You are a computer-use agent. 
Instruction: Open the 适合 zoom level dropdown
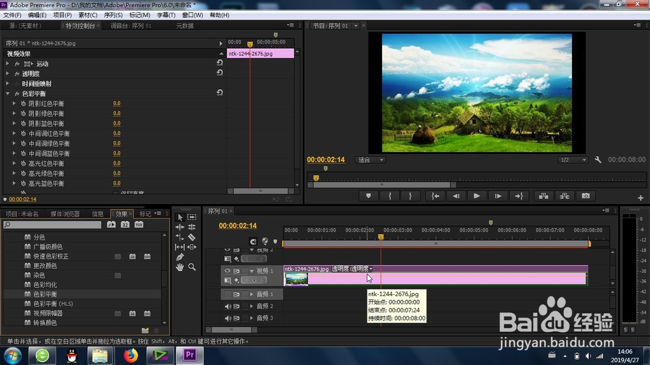pyautogui.click(x=370, y=160)
